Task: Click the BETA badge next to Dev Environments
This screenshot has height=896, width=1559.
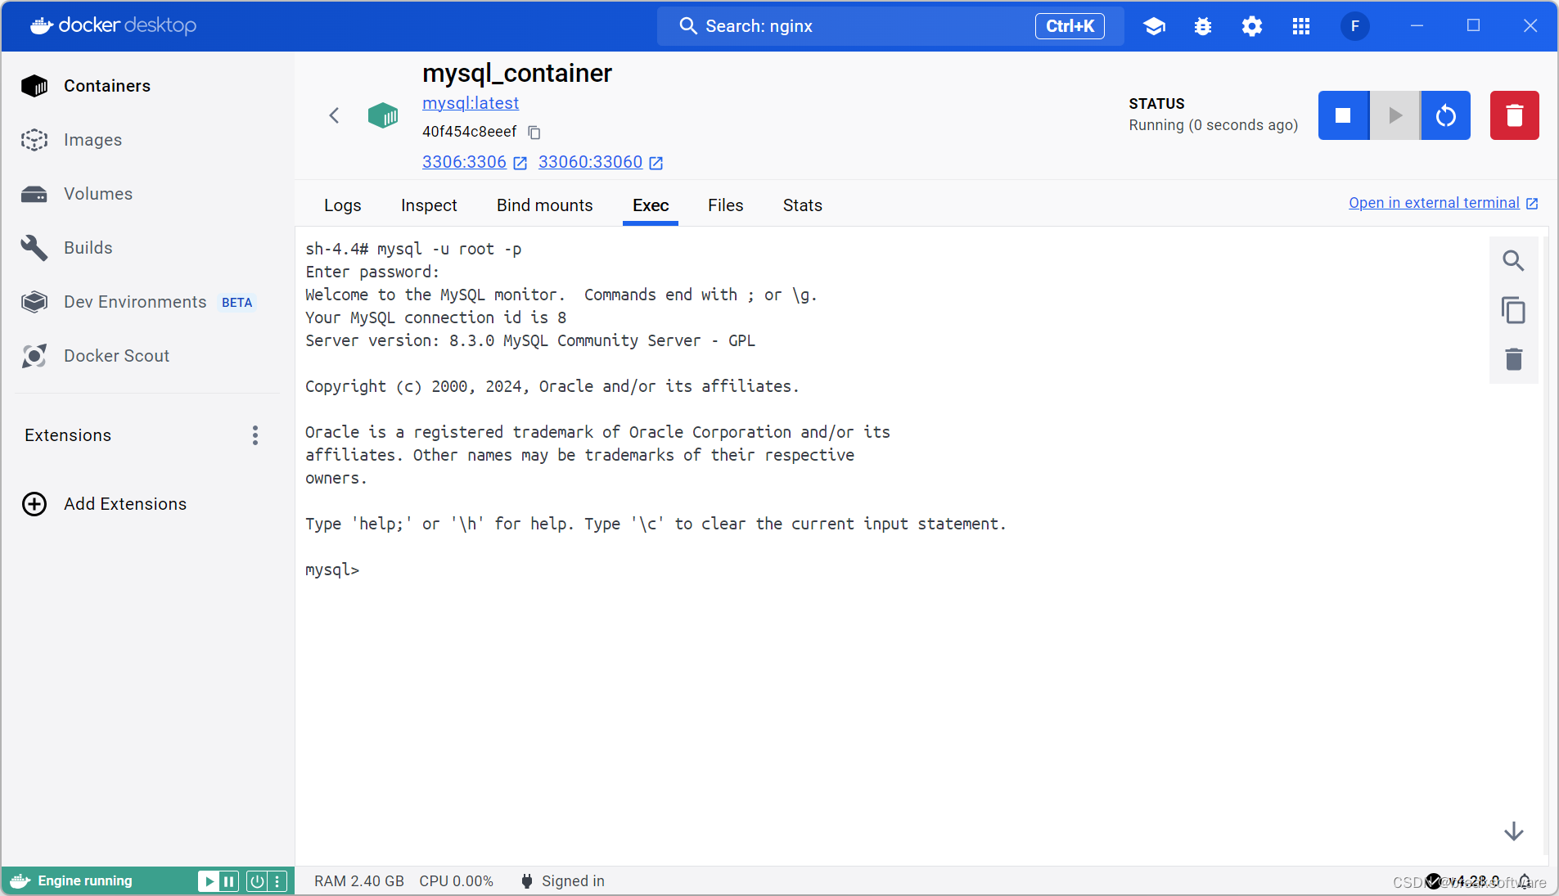Action: point(237,303)
